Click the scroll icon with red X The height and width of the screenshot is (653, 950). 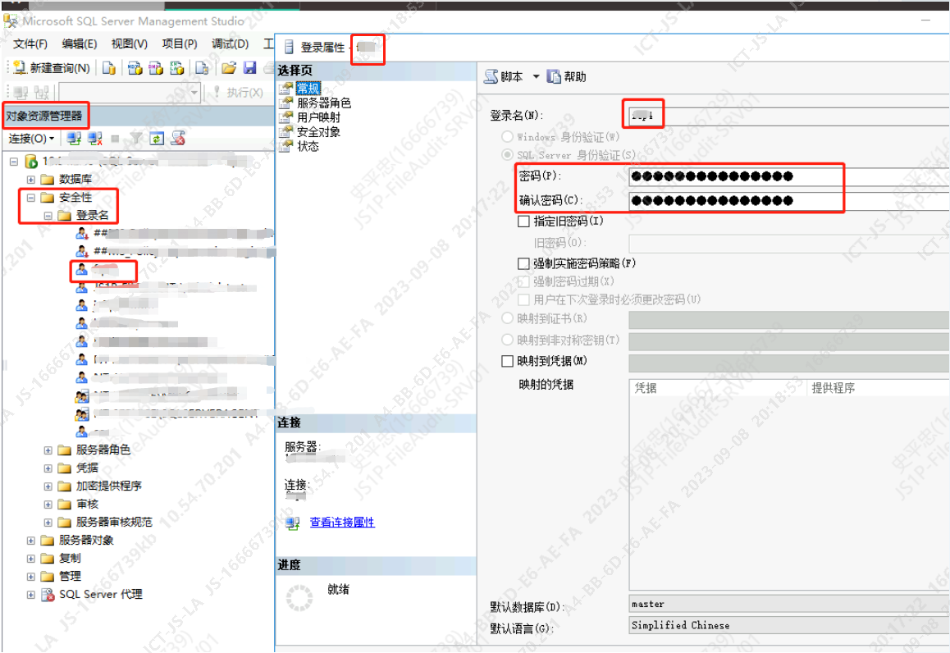click(x=177, y=139)
